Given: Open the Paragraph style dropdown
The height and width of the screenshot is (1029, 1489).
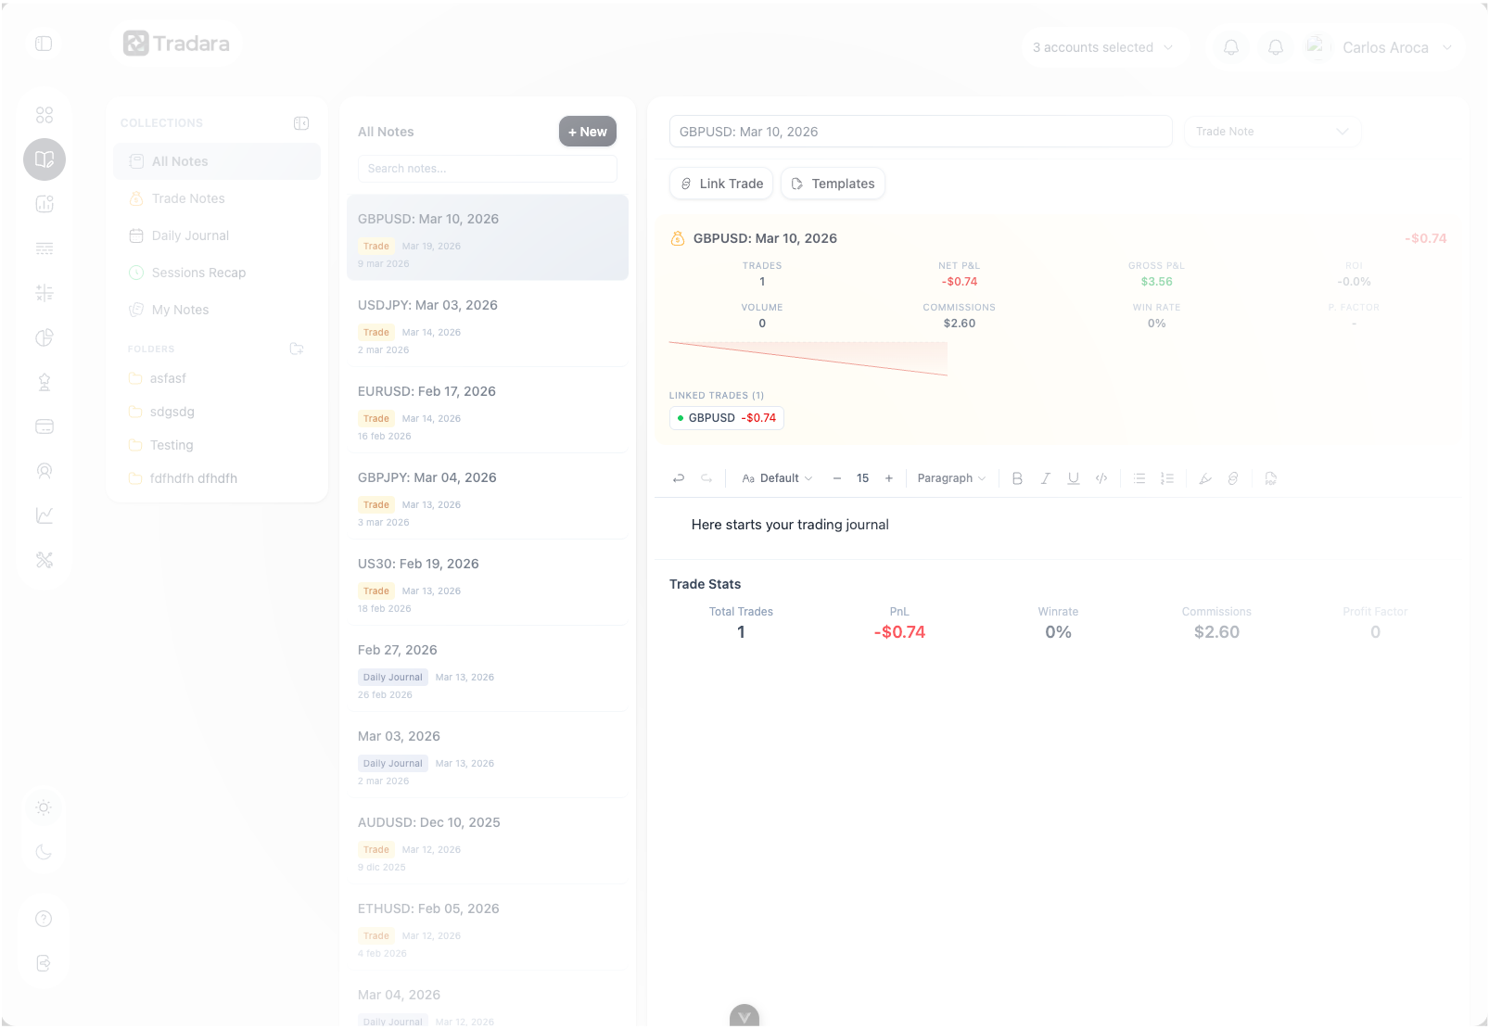Looking at the screenshot, I should [x=951, y=478].
